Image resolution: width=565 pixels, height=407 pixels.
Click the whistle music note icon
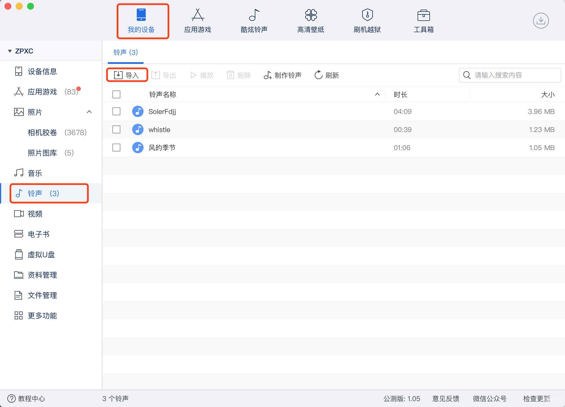pos(138,129)
